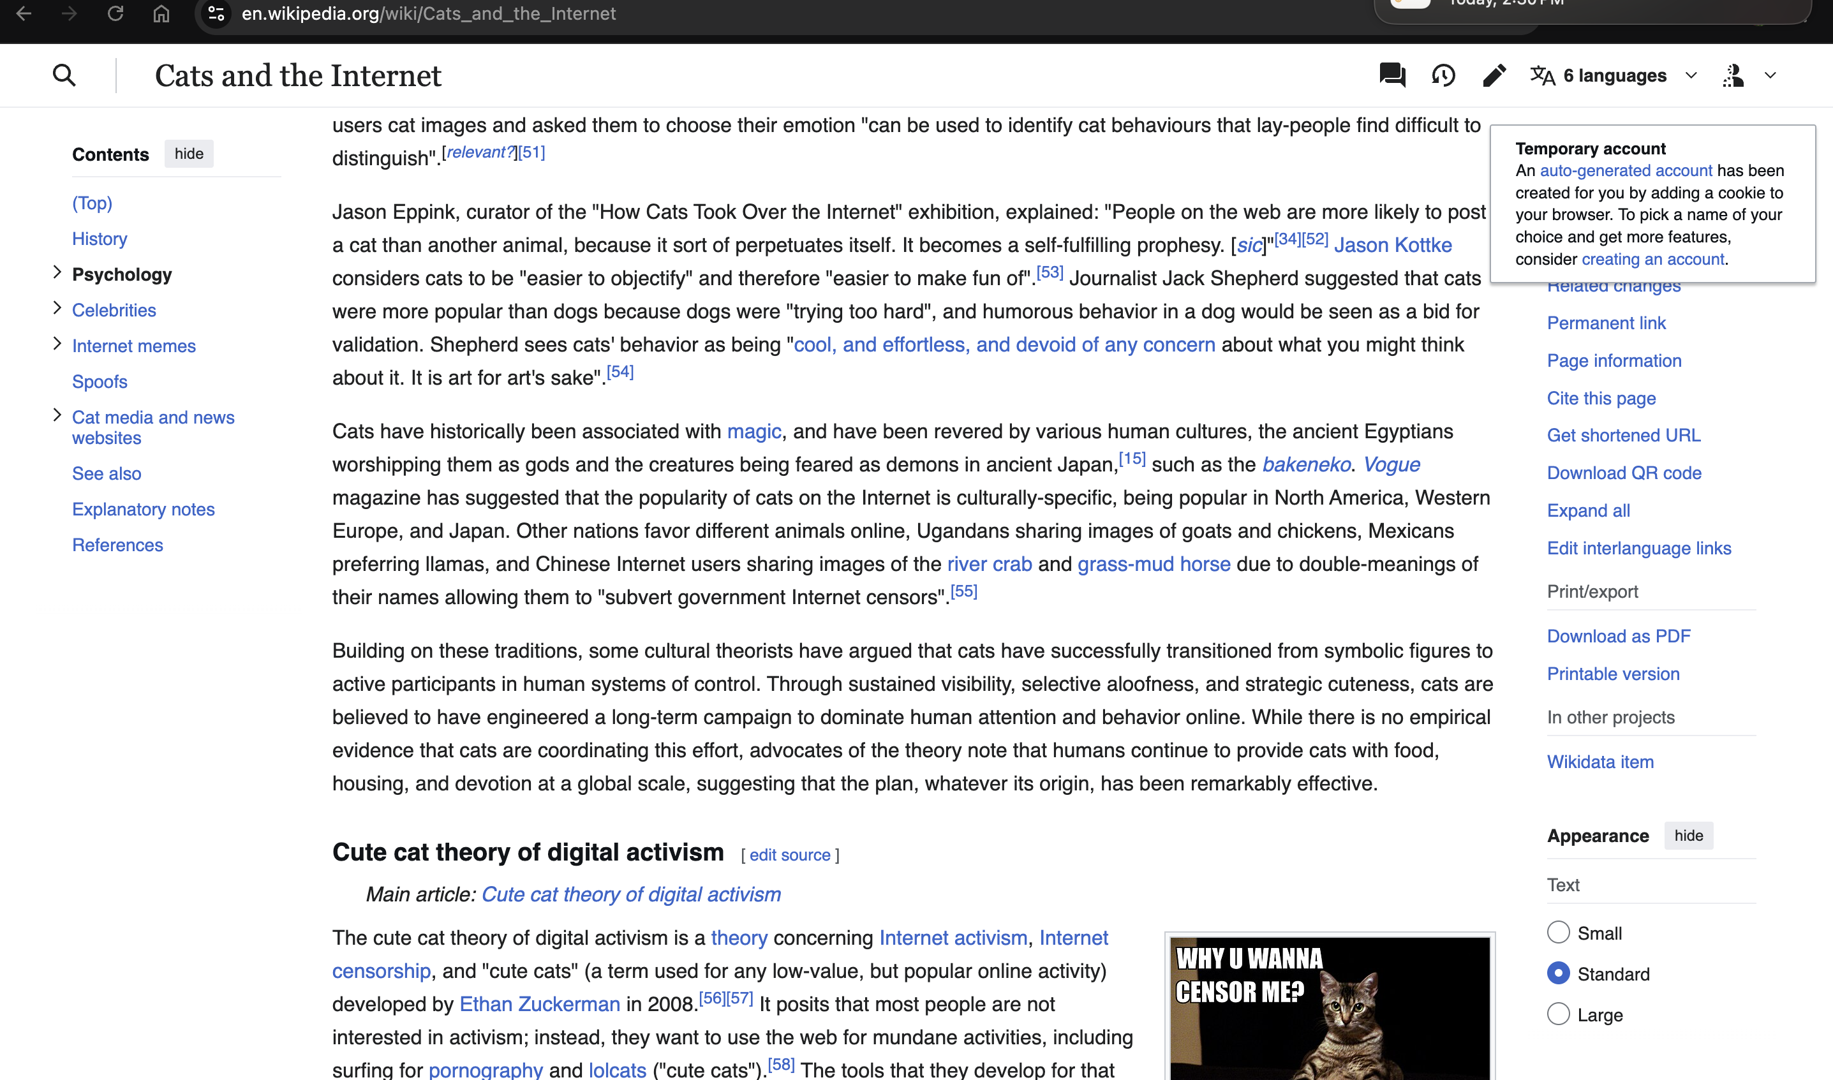Select the Small text size radio button
The height and width of the screenshot is (1080, 1833).
pos(1558,932)
